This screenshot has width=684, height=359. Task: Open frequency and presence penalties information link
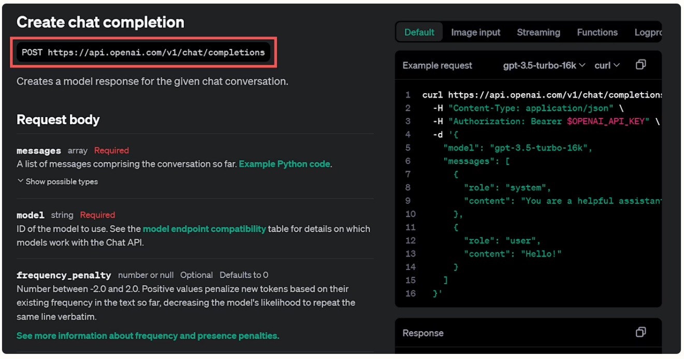click(x=148, y=336)
